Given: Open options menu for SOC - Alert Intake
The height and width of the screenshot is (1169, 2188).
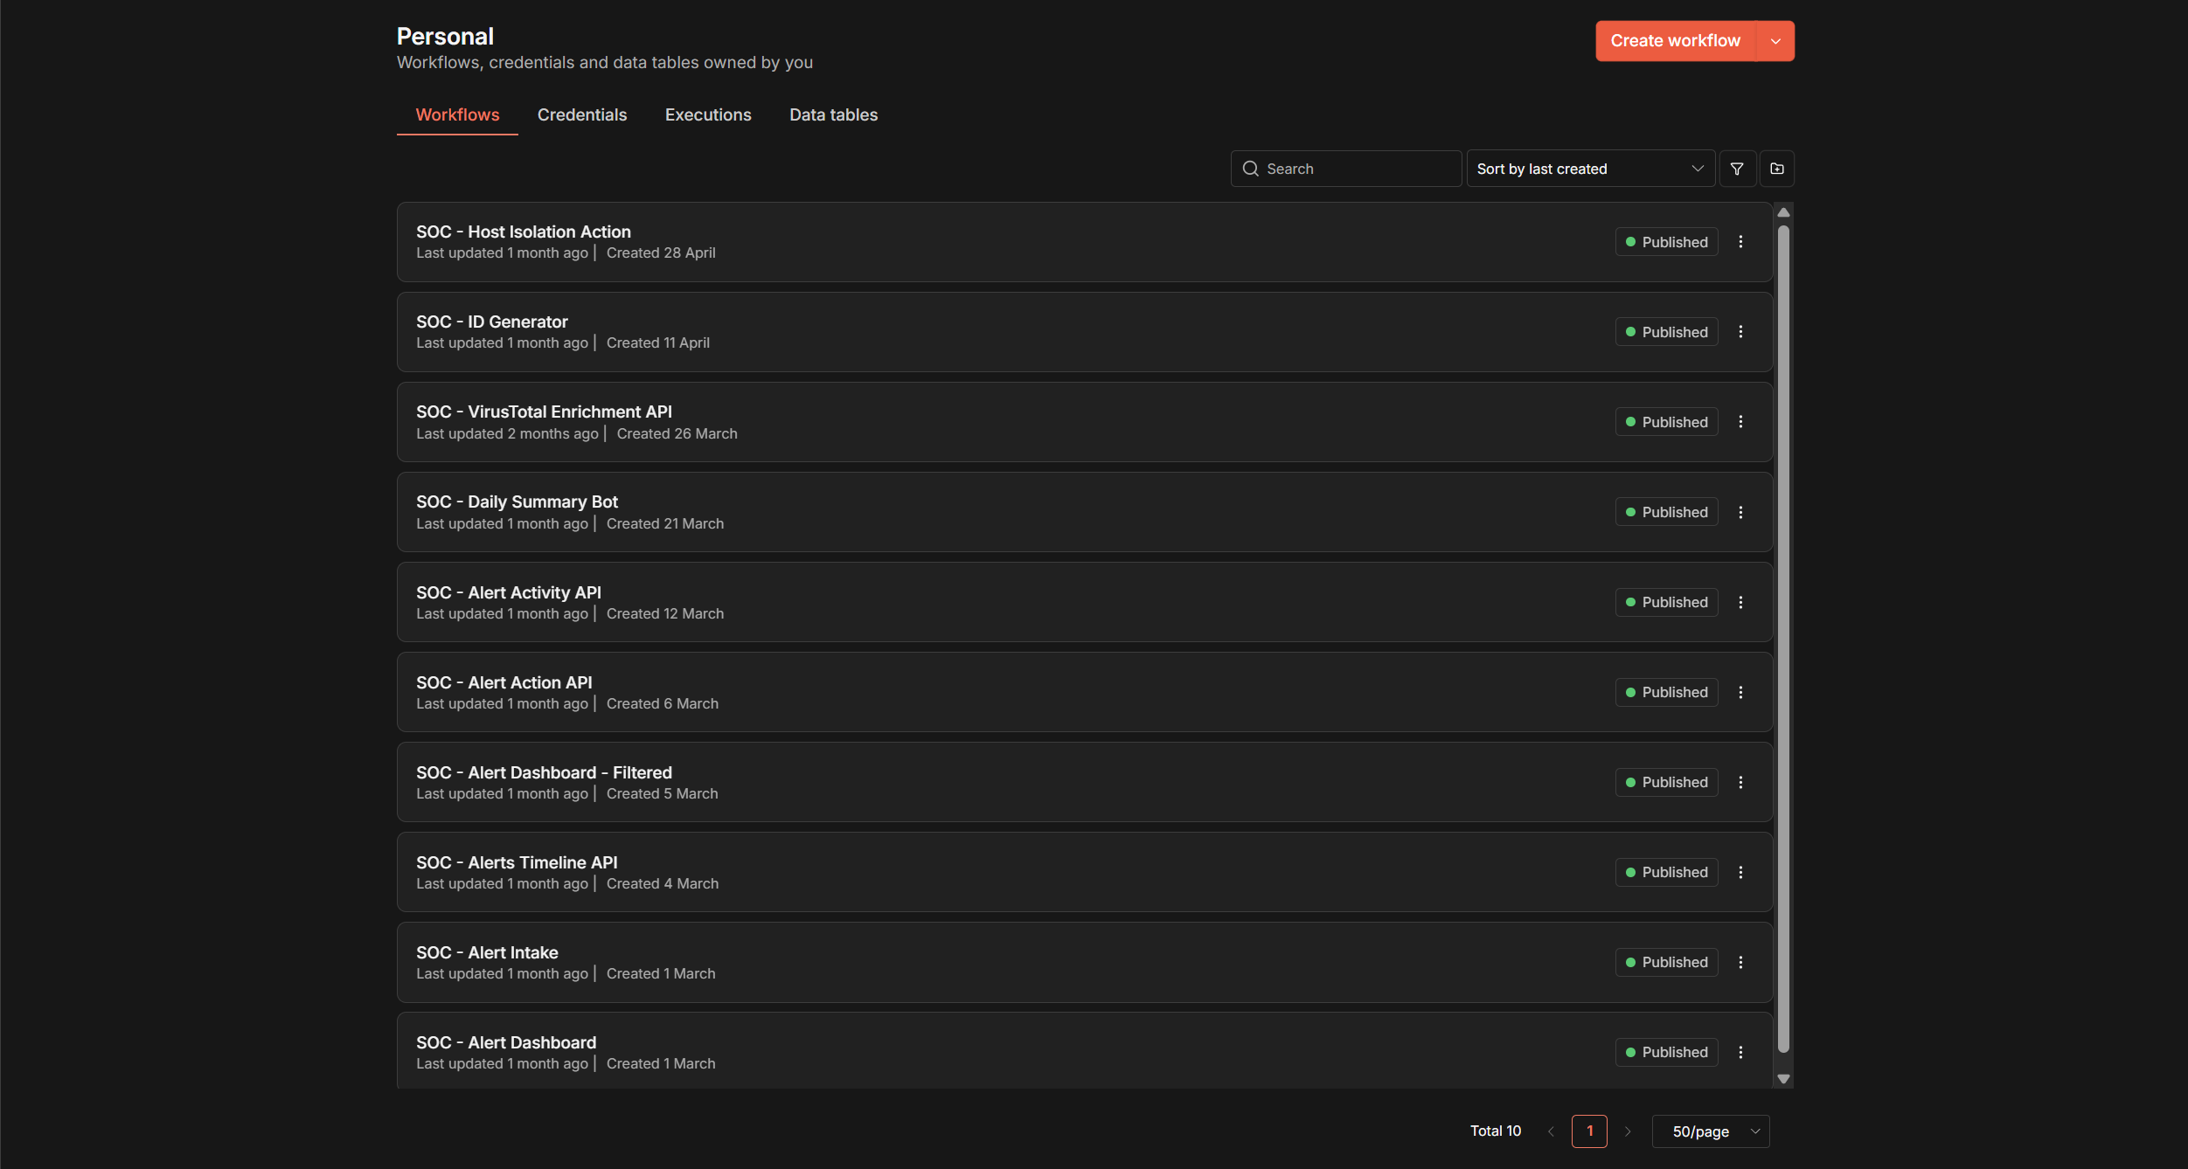Looking at the screenshot, I should click(1740, 962).
